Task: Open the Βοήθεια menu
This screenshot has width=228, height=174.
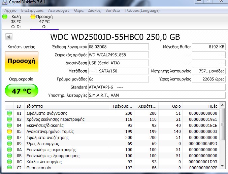Action: [112, 10]
